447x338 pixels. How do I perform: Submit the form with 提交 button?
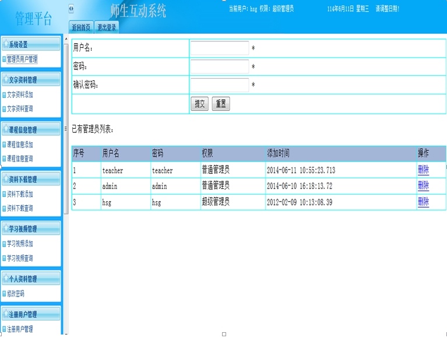click(x=199, y=104)
